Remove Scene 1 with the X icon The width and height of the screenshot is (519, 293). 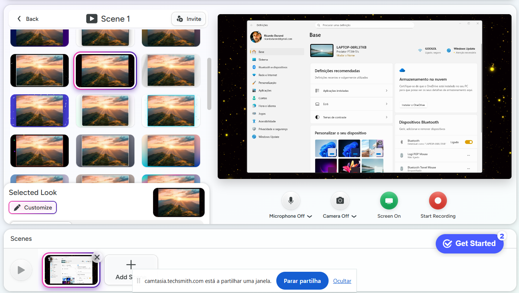pyautogui.click(x=97, y=257)
